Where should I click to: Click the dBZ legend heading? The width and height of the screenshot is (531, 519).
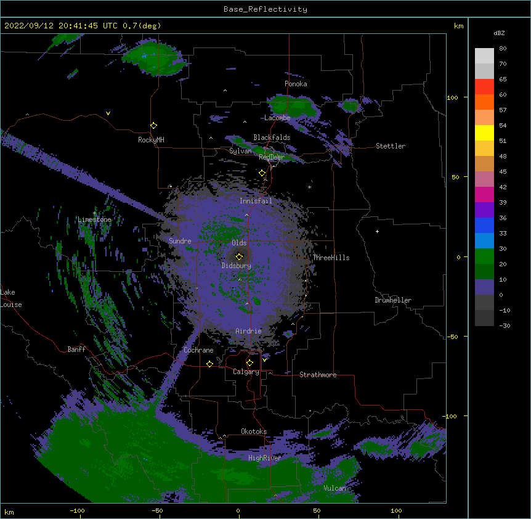[499, 33]
